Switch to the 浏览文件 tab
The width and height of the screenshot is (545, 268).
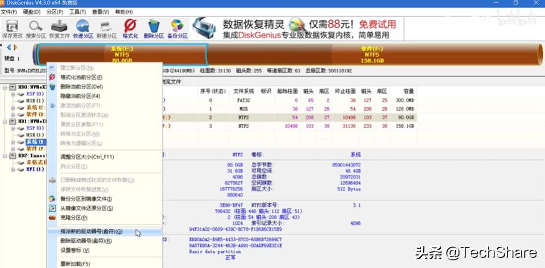[172, 82]
